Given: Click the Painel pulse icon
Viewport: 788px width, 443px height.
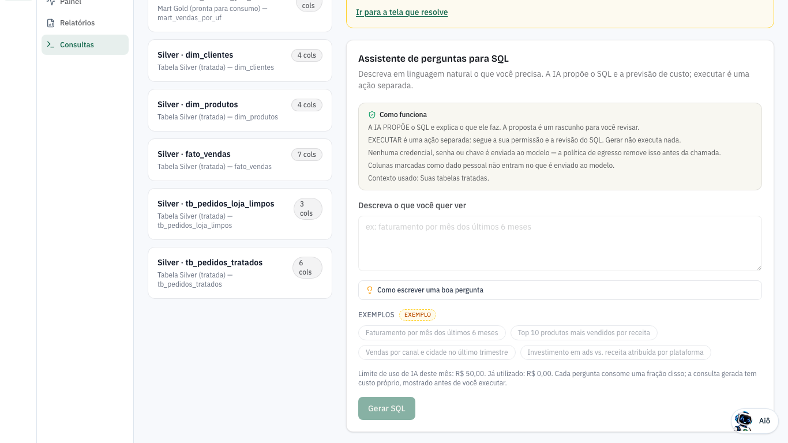Looking at the screenshot, I should [x=51, y=2].
